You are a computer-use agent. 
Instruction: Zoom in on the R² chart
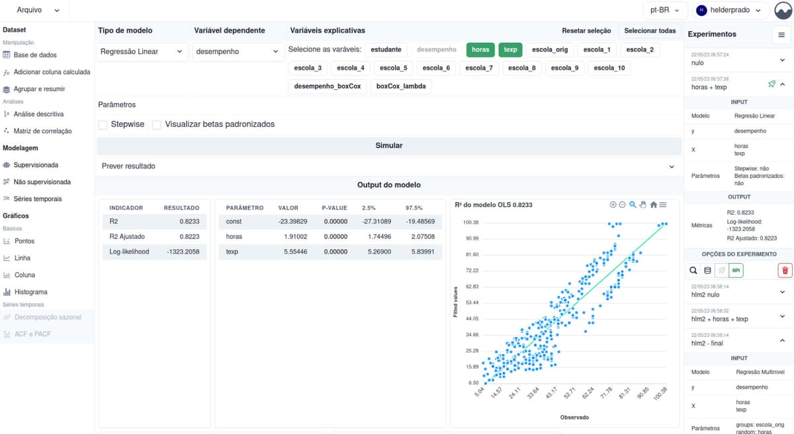pos(613,205)
